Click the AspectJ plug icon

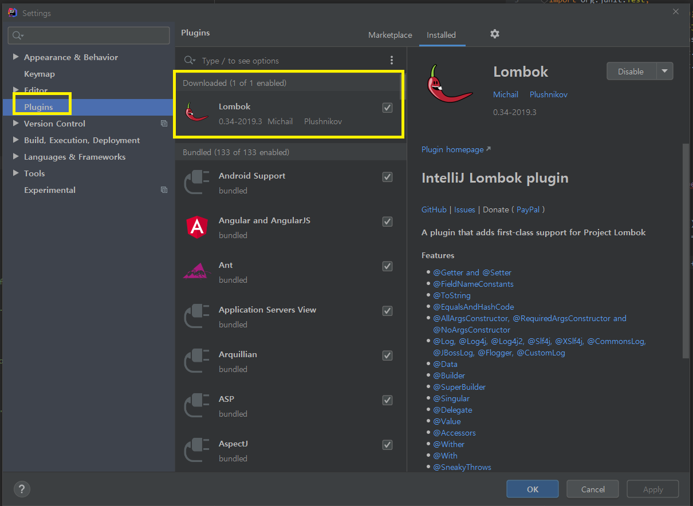(198, 451)
